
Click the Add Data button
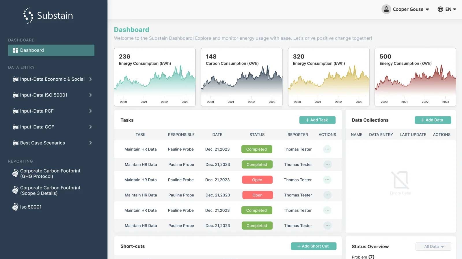[x=433, y=120]
